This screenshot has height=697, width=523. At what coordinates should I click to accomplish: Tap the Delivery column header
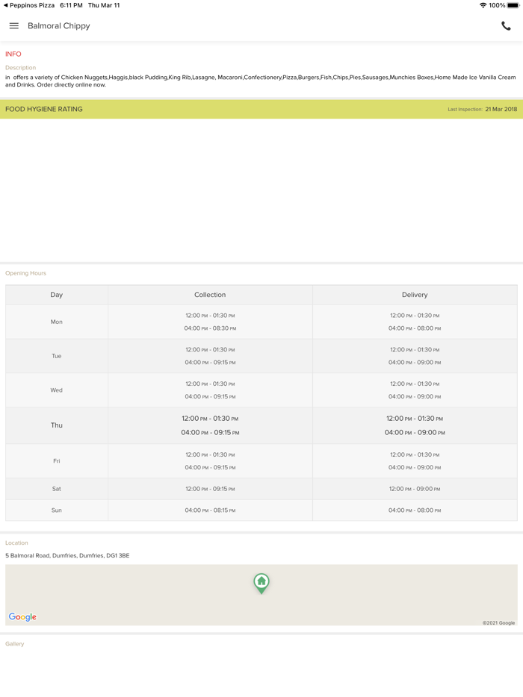tap(415, 295)
